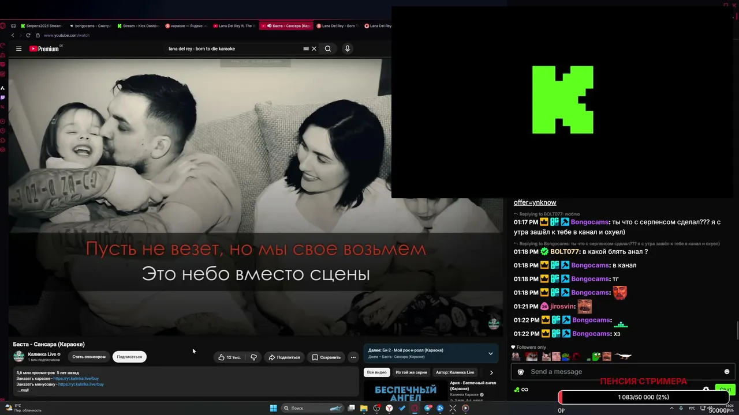739x415 pixels.
Task: Open the three-dot more actions menu
Action: coord(353,357)
